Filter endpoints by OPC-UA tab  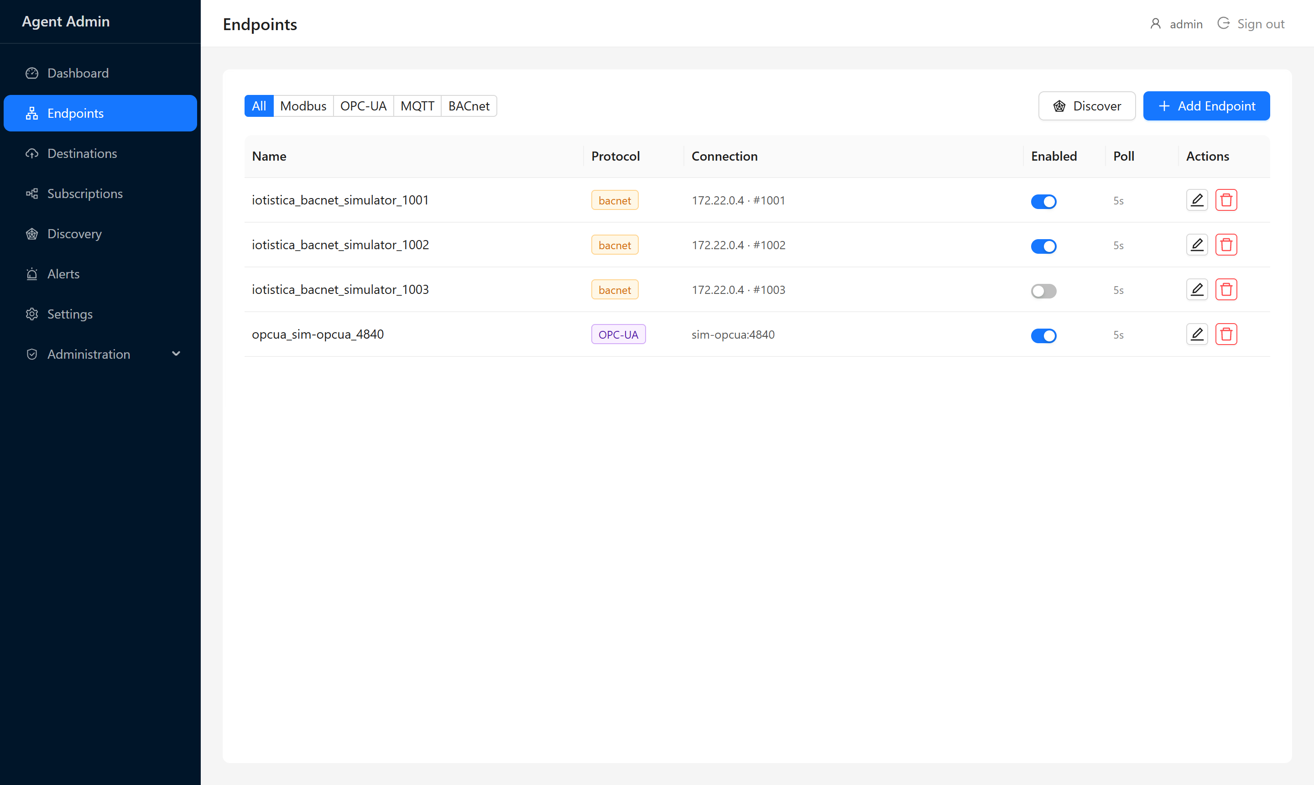pyautogui.click(x=363, y=106)
